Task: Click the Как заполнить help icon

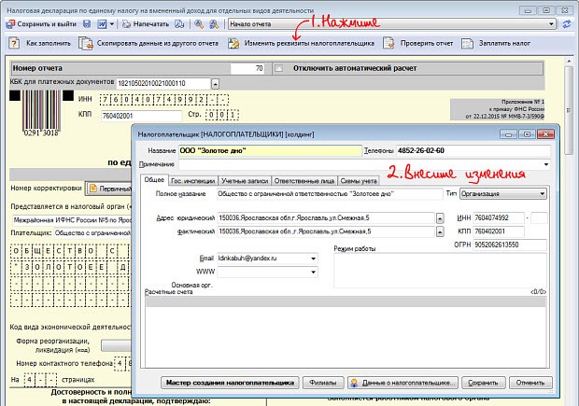Action: pos(14,43)
